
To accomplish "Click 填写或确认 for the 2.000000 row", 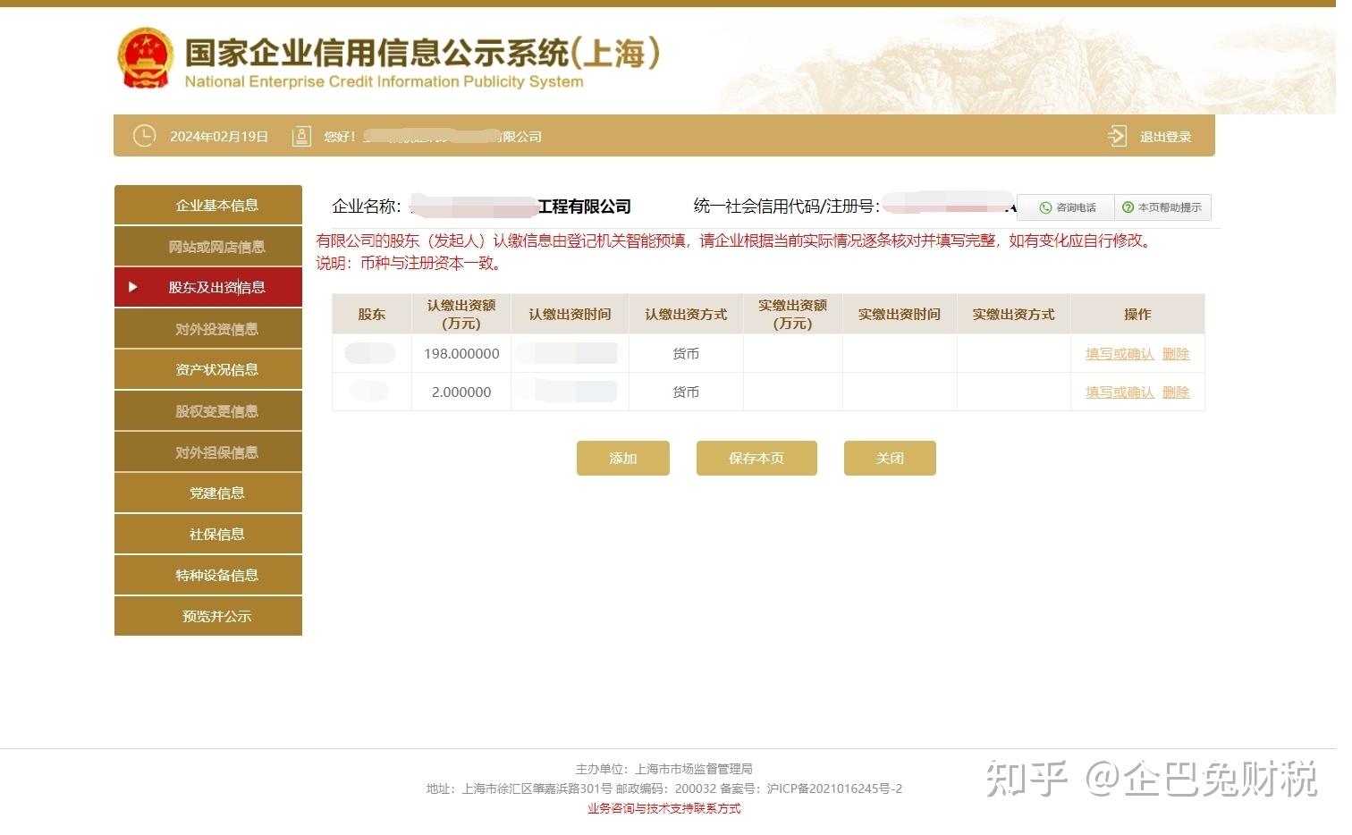I will (1120, 392).
